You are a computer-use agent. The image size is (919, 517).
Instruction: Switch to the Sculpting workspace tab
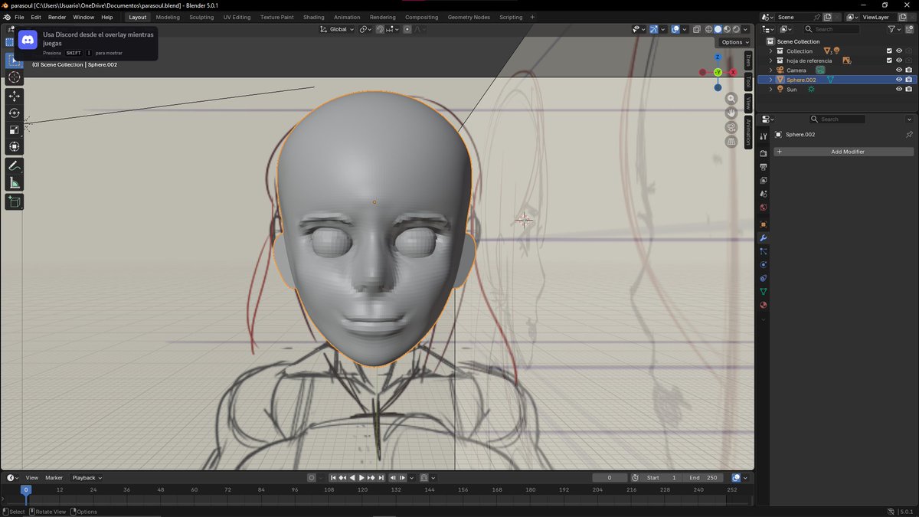(201, 17)
